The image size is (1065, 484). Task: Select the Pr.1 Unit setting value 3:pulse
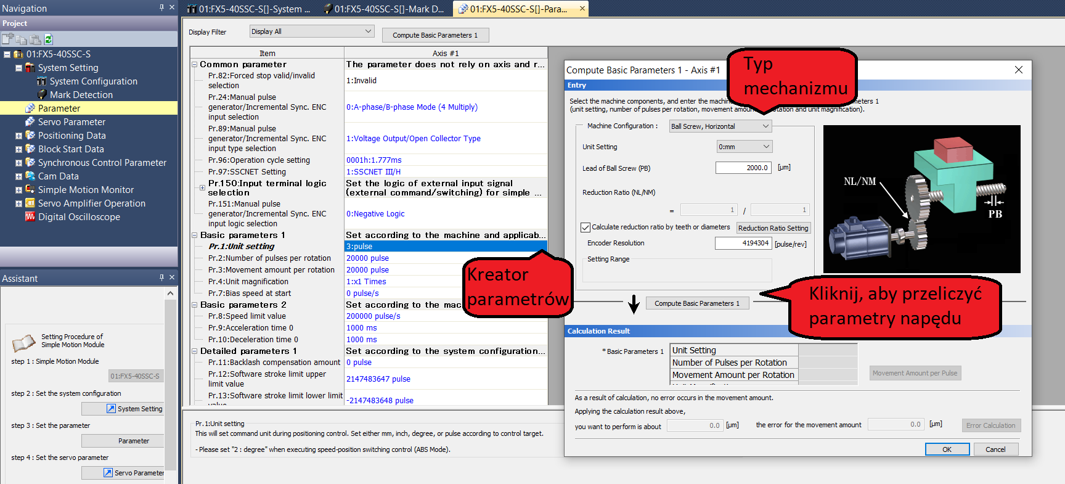click(446, 246)
